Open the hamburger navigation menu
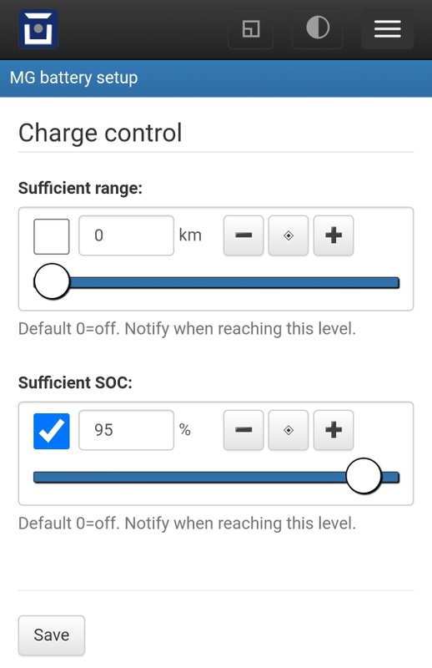The image size is (432, 668). click(387, 29)
